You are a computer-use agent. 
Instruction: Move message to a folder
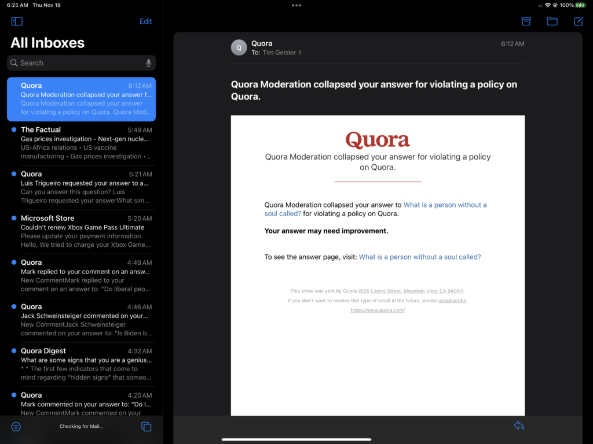(x=552, y=21)
